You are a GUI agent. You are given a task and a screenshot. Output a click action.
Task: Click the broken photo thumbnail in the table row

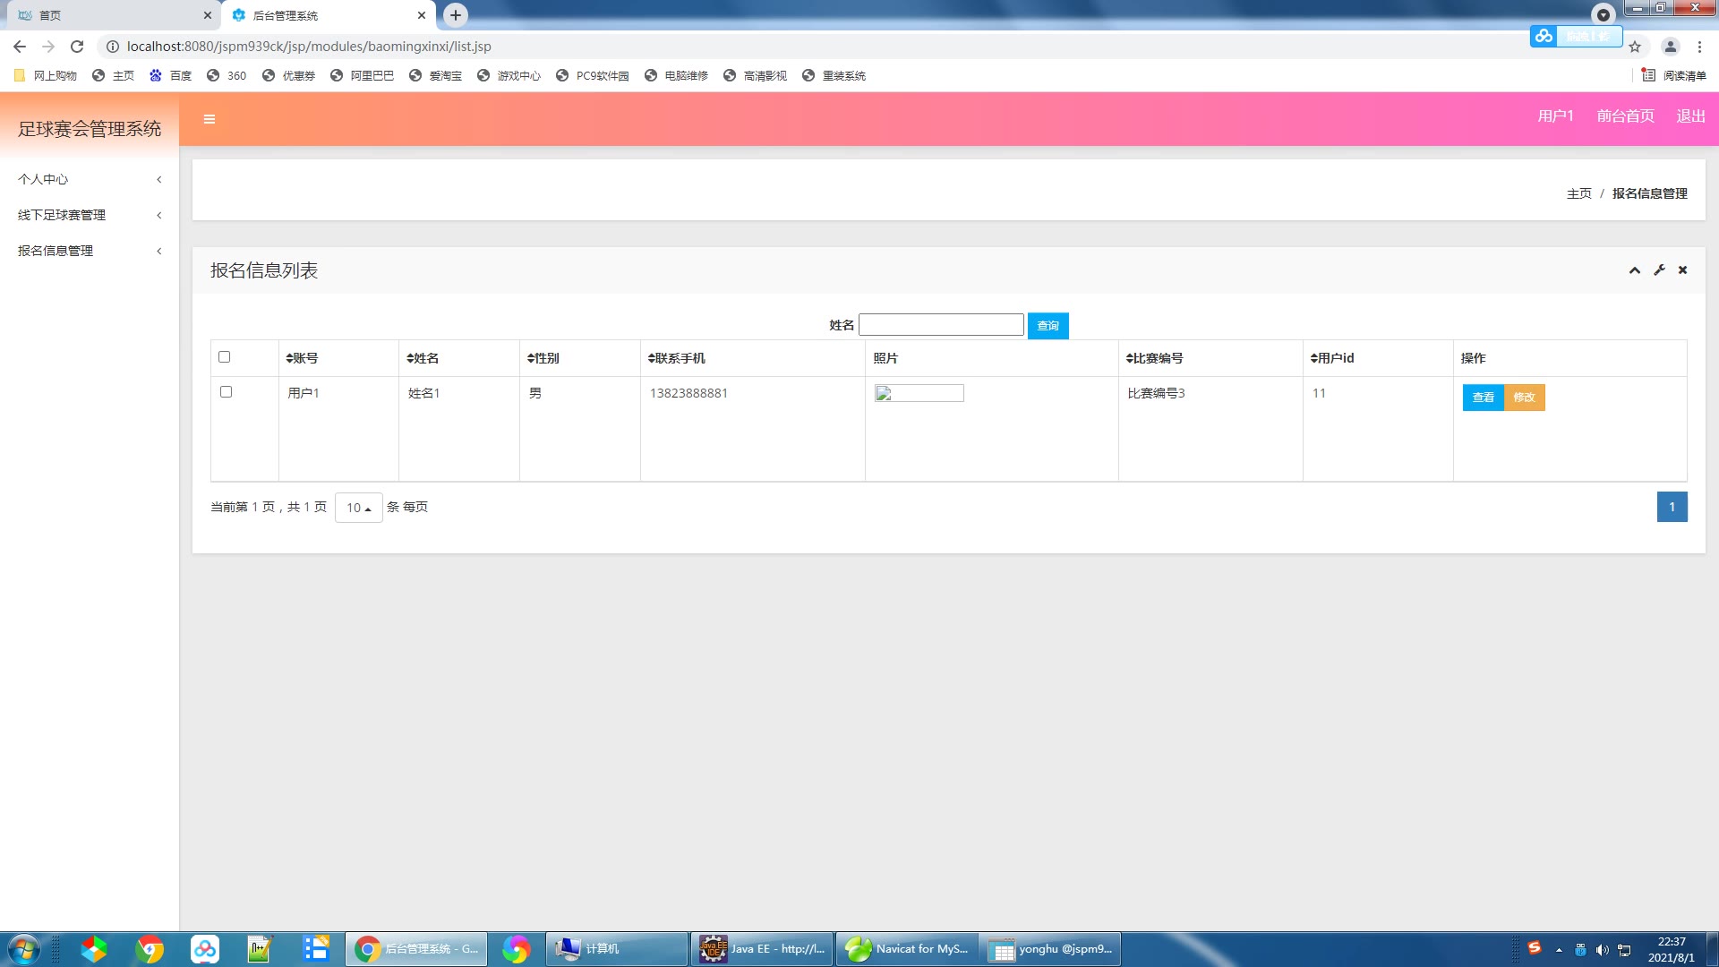click(919, 393)
